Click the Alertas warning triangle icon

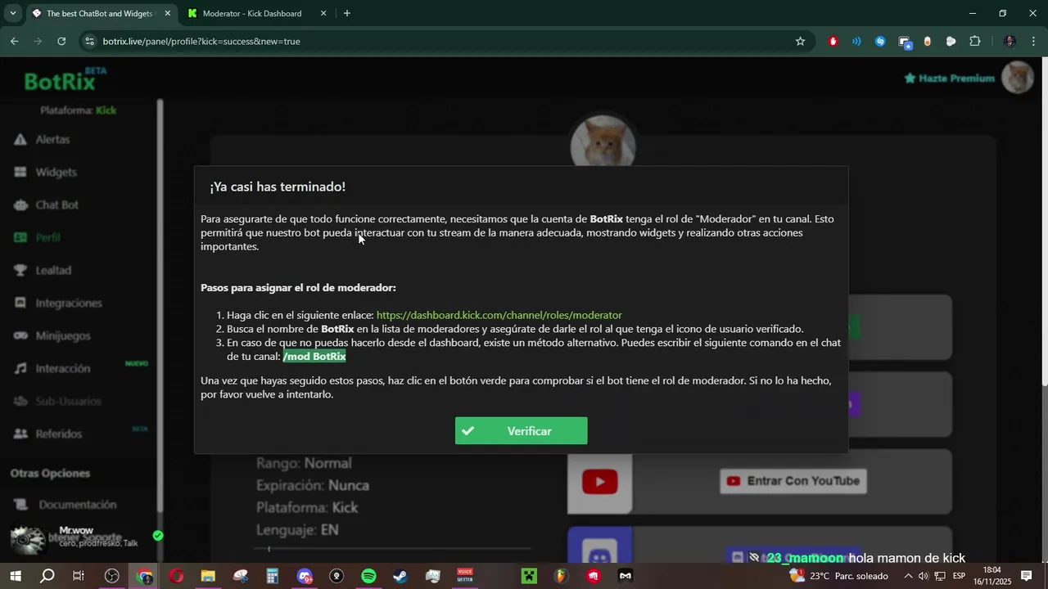[20, 140]
